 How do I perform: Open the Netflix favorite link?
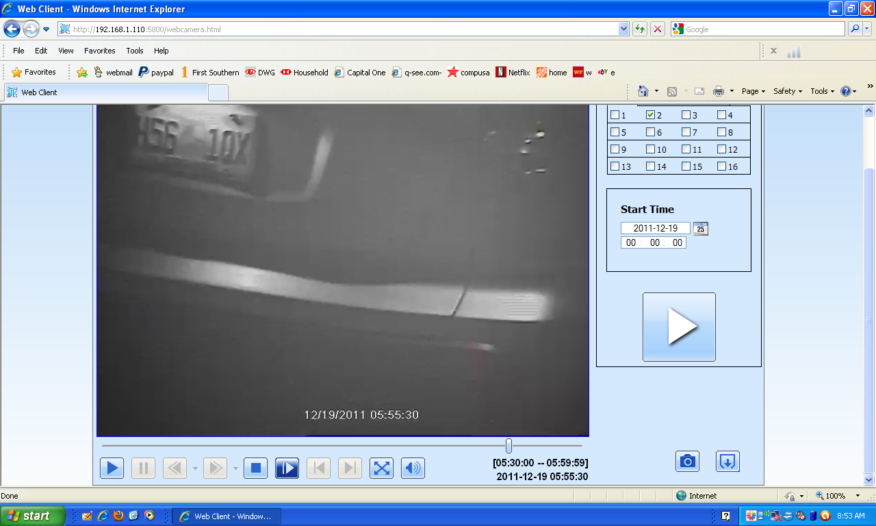513,72
